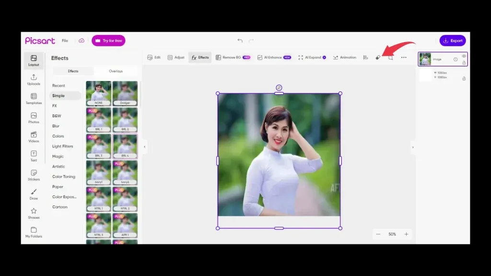This screenshot has width=491, height=276.
Task: Click AI Expand in the toolbar
Action: click(312, 57)
